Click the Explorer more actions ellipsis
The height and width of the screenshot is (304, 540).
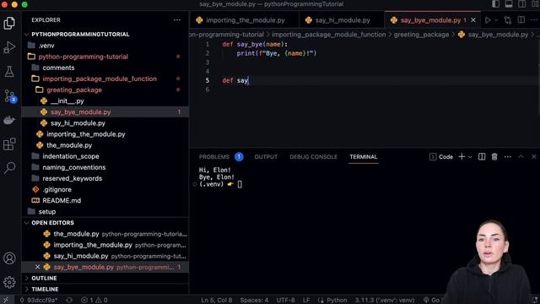coord(177,20)
